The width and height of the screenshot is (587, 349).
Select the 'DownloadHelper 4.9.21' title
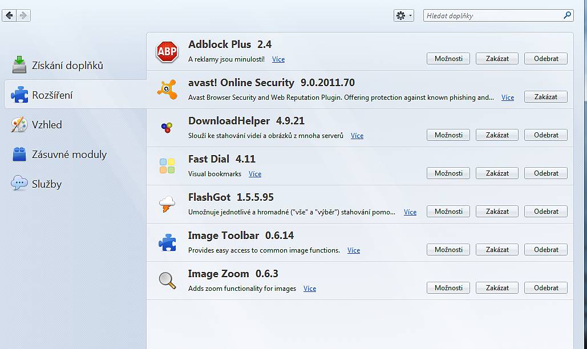246,120
